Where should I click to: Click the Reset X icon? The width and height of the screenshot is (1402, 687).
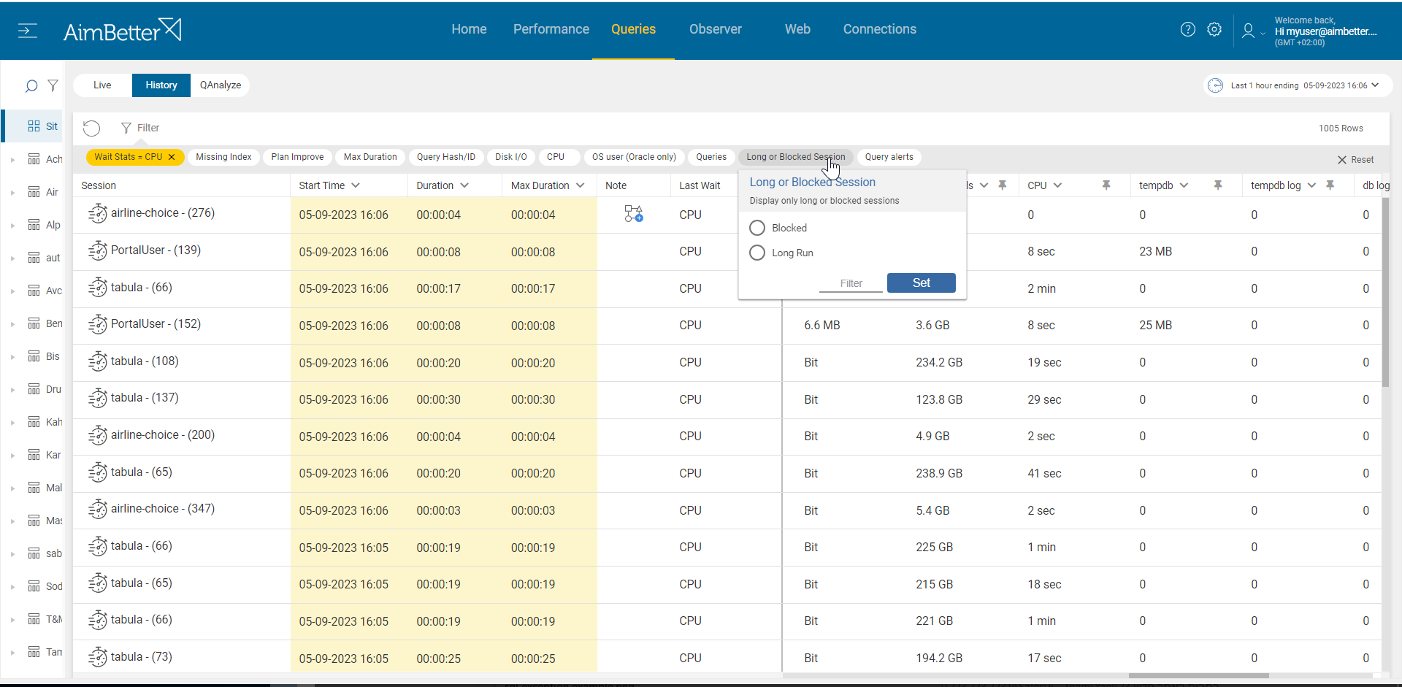point(1342,160)
